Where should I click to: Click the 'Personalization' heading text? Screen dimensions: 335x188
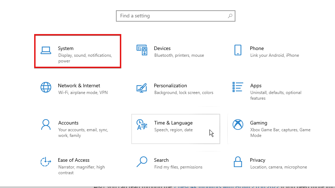[170, 85]
